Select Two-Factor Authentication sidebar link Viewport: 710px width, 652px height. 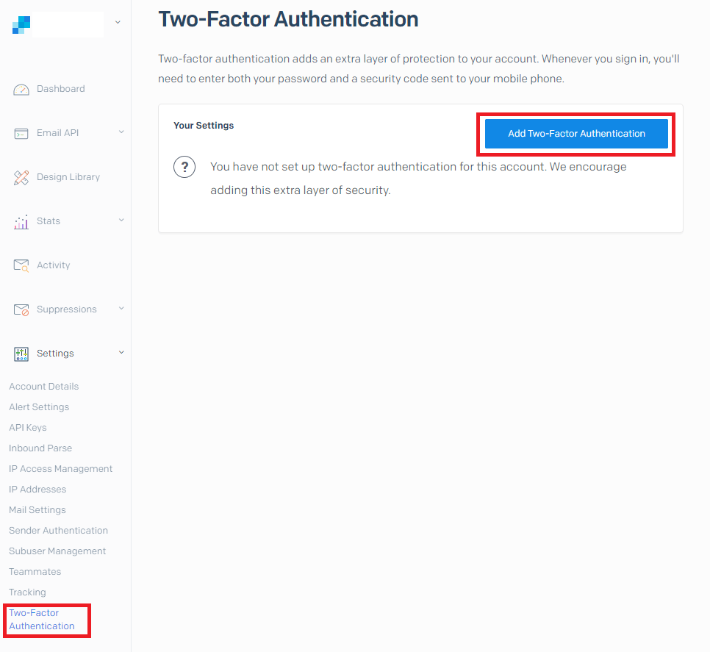(x=42, y=620)
